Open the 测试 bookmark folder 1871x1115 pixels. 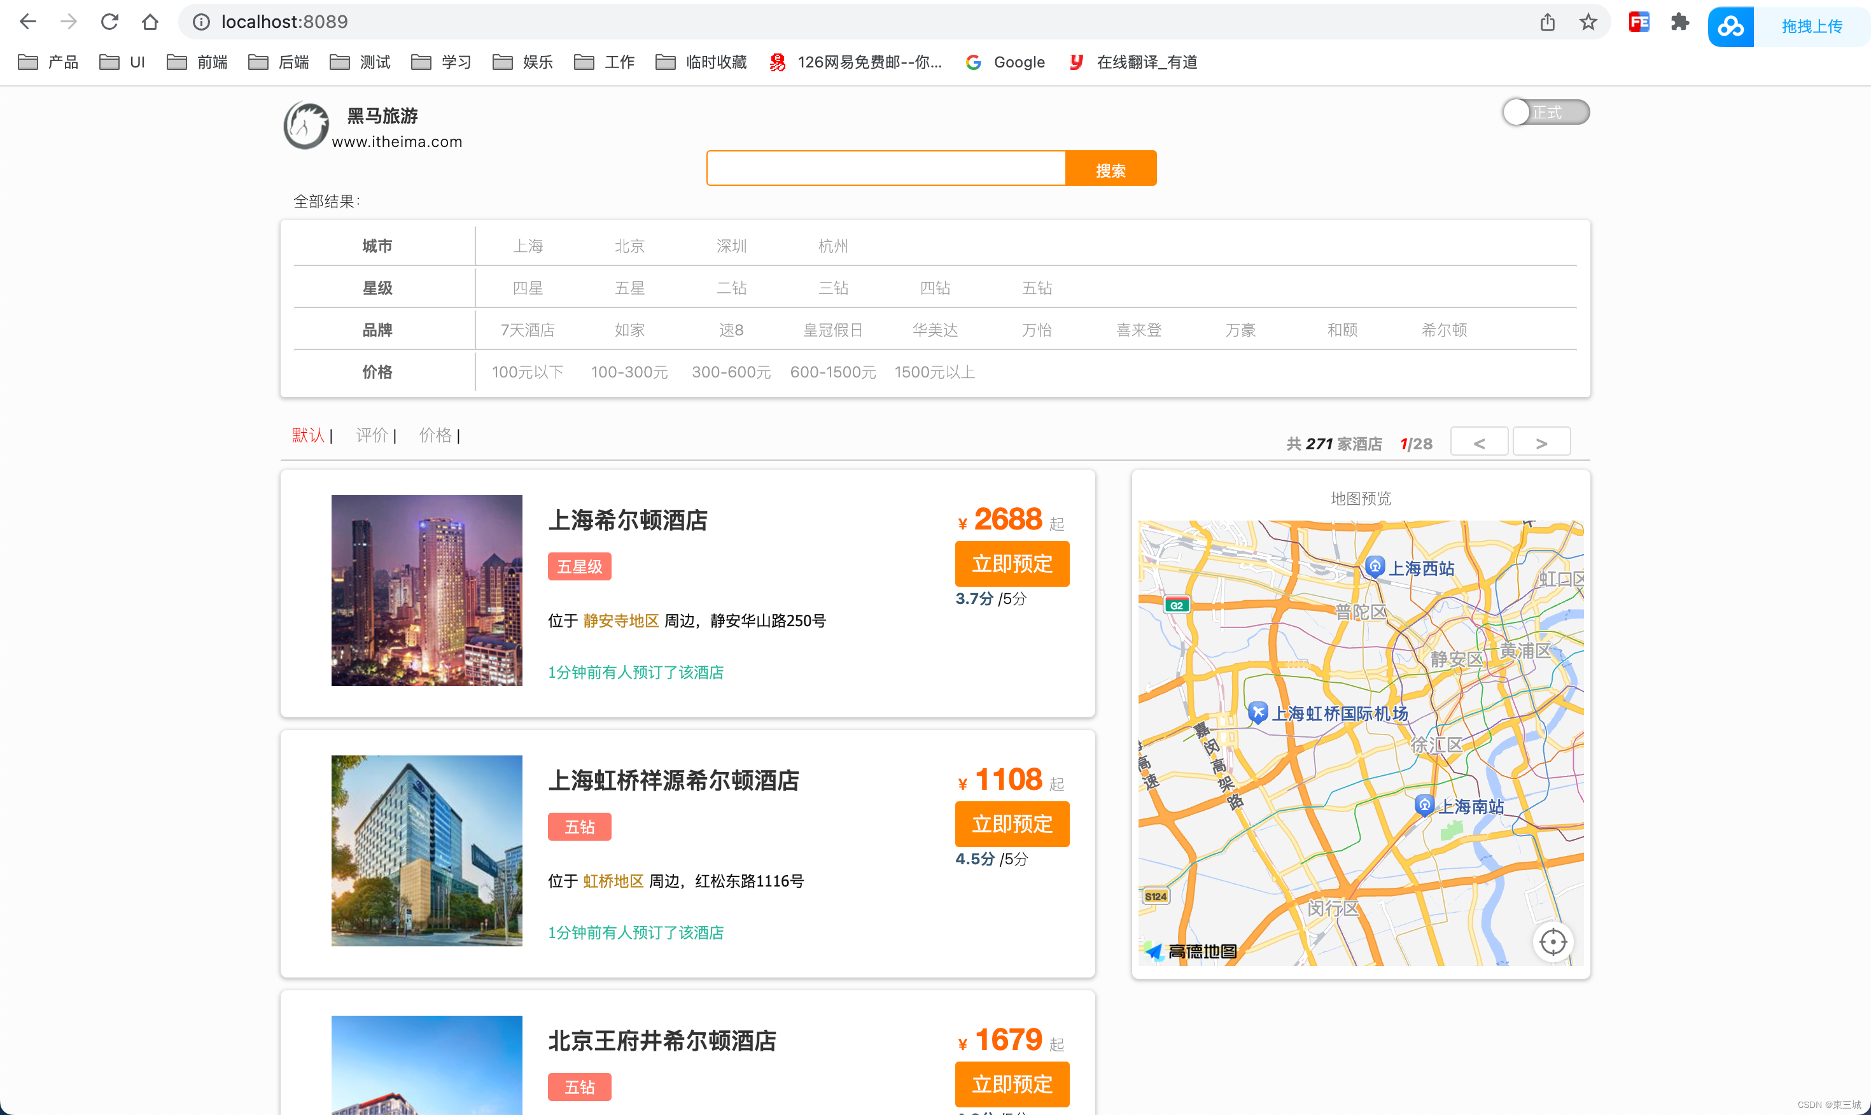tap(361, 62)
